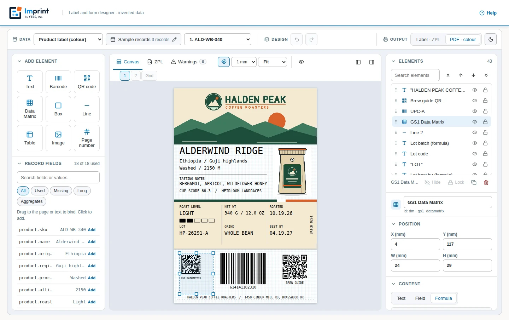Collapse the POSITION section

click(x=406, y=224)
